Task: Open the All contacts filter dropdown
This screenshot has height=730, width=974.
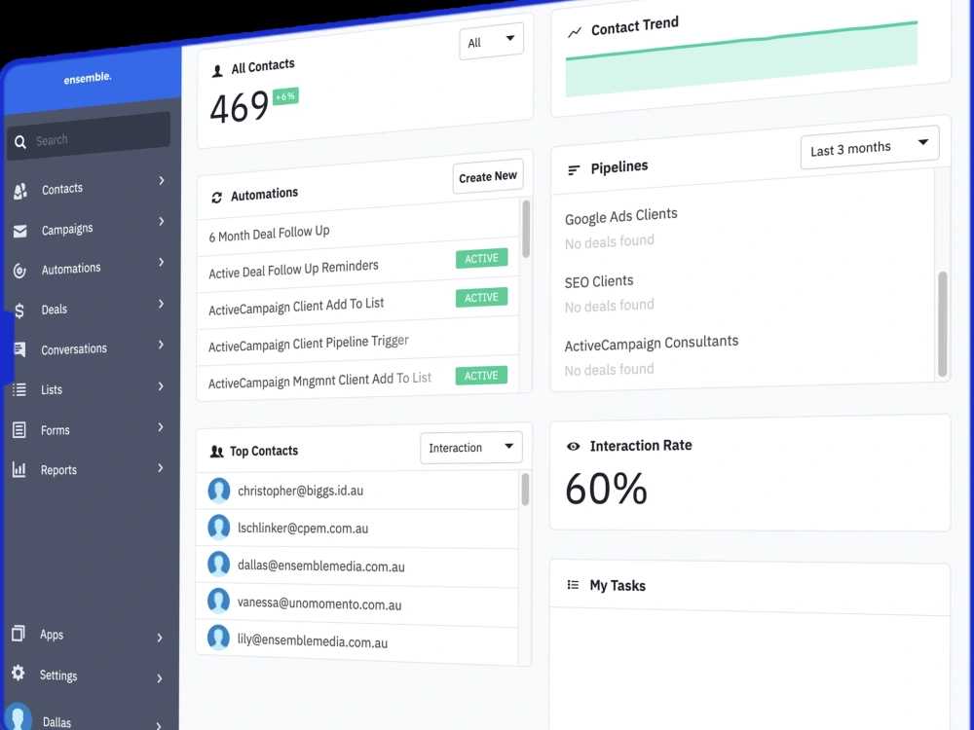Action: (x=491, y=41)
